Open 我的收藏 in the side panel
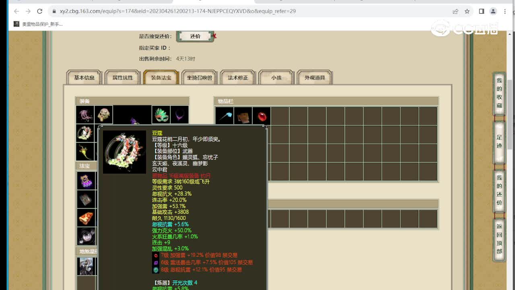 pyautogui.click(x=499, y=93)
